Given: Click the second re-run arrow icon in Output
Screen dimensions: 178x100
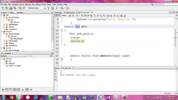Looking at the screenshot, I should click(x=56, y=74).
